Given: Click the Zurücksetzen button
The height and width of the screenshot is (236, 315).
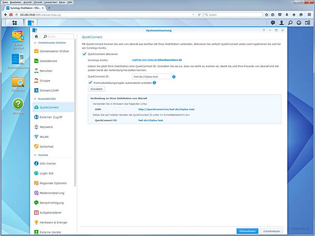Looking at the screenshot, I should coord(271,231).
